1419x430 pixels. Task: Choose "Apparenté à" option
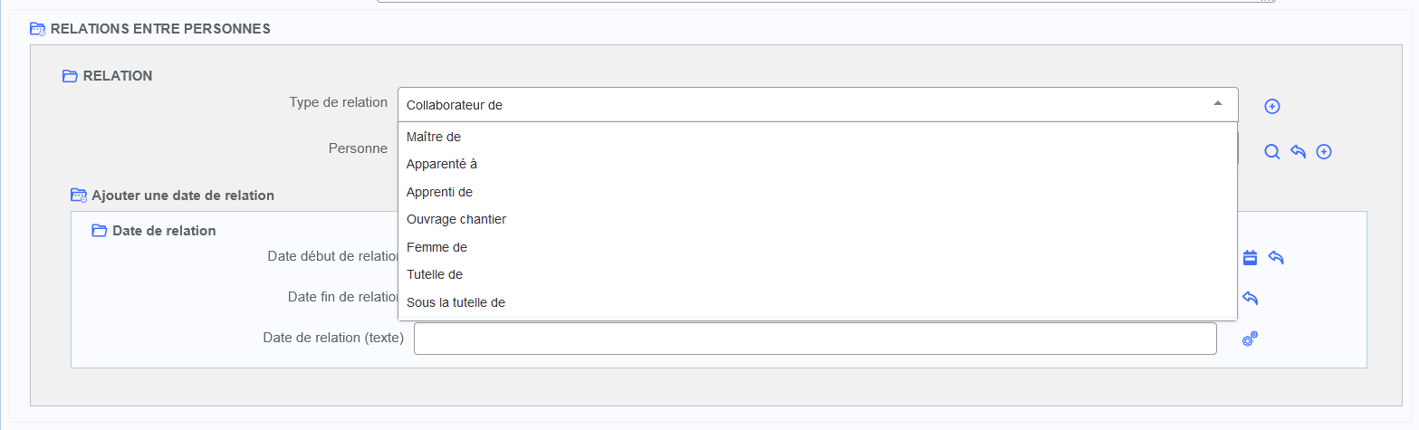(x=442, y=165)
